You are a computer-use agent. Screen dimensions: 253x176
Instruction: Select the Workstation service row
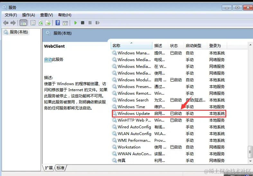coord(169,147)
